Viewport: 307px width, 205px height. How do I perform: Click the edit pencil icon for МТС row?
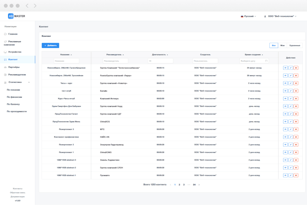pos(290,129)
